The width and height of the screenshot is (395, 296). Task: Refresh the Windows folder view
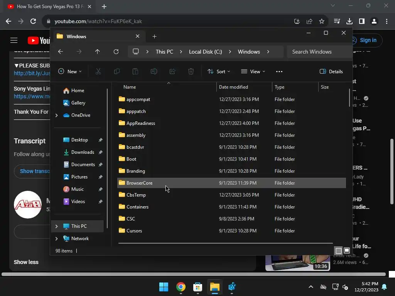pos(116,52)
